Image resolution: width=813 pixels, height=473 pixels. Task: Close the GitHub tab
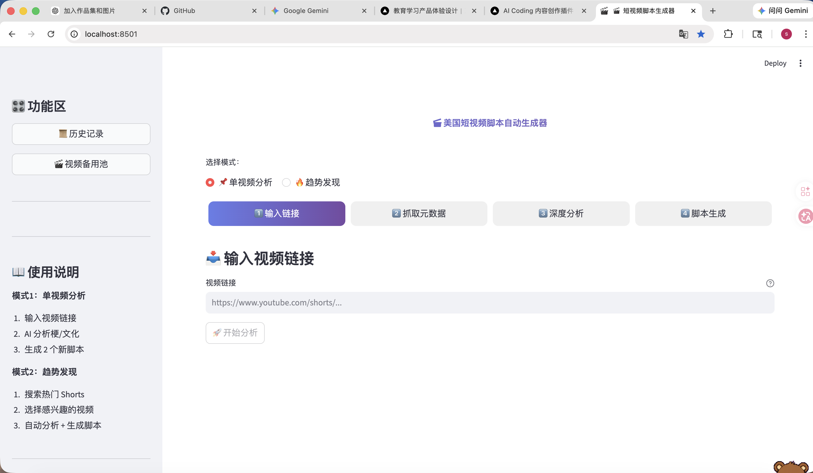[x=254, y=11]
